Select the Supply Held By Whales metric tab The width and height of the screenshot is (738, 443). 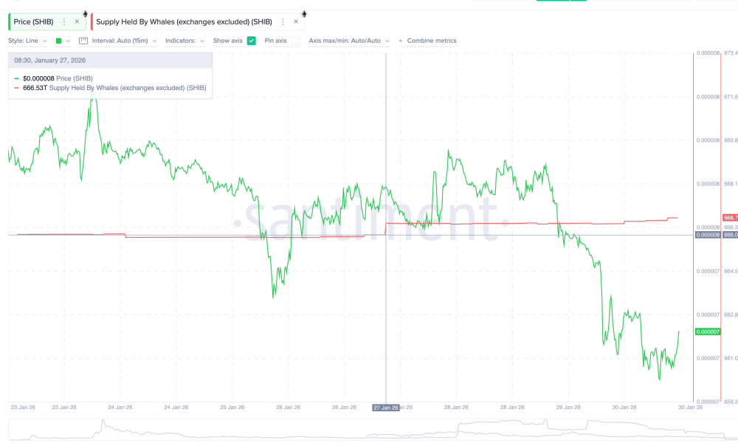[184, 22]
